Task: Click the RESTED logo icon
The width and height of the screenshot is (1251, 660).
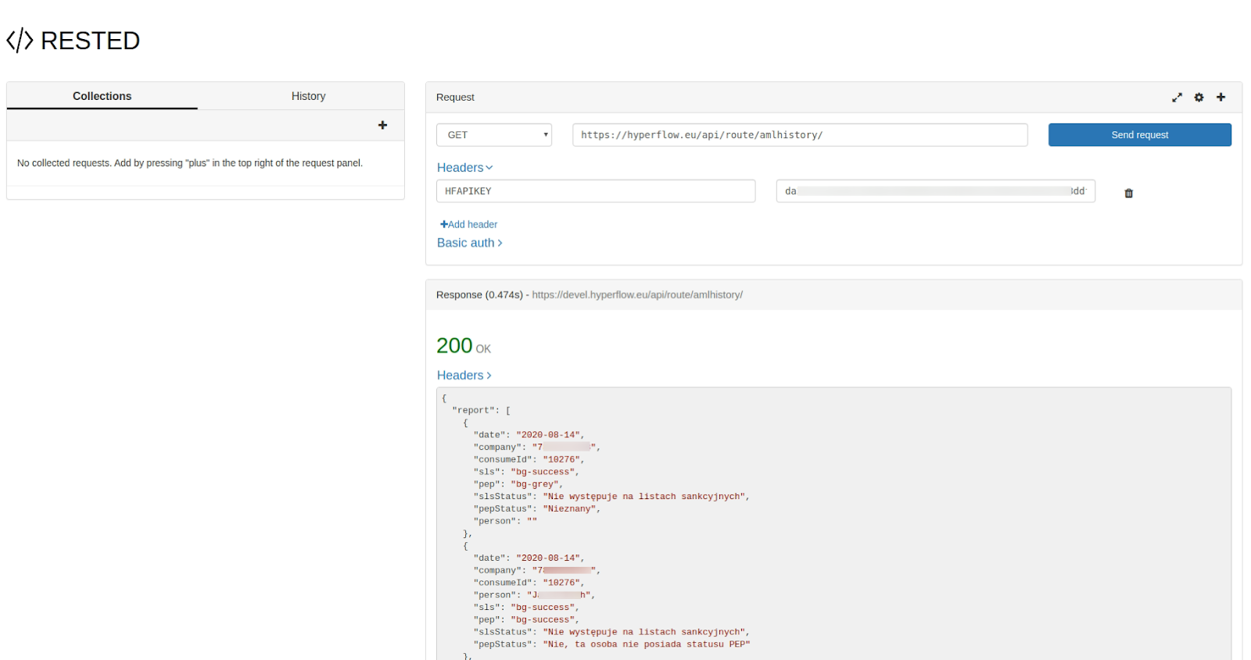Action: pyautogui.click(x=20, y=41)
